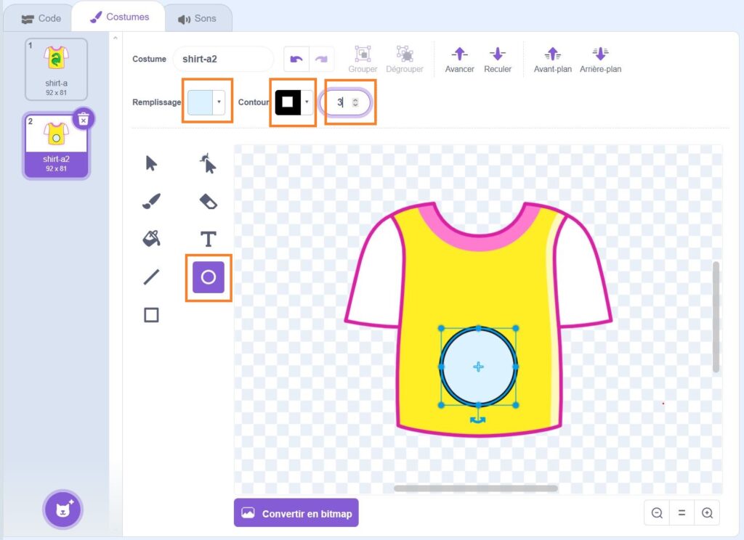Image resolution: width=744 pixels, height=540 pixels.
Task: Click the circle's center crosshair
Action: tap(478, 367)
